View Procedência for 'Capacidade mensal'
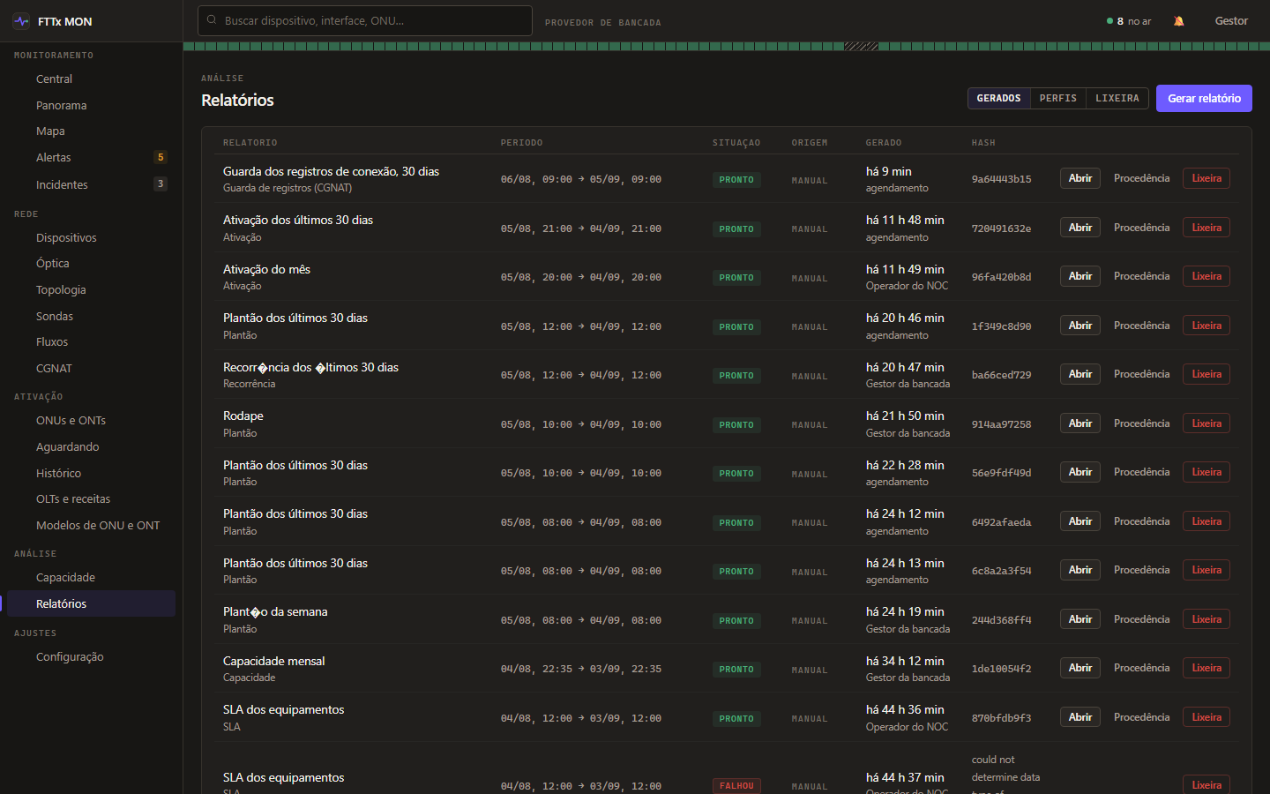Image resolution: width=1270 pixels, height=794 pixels. [x=1141, y=668]
